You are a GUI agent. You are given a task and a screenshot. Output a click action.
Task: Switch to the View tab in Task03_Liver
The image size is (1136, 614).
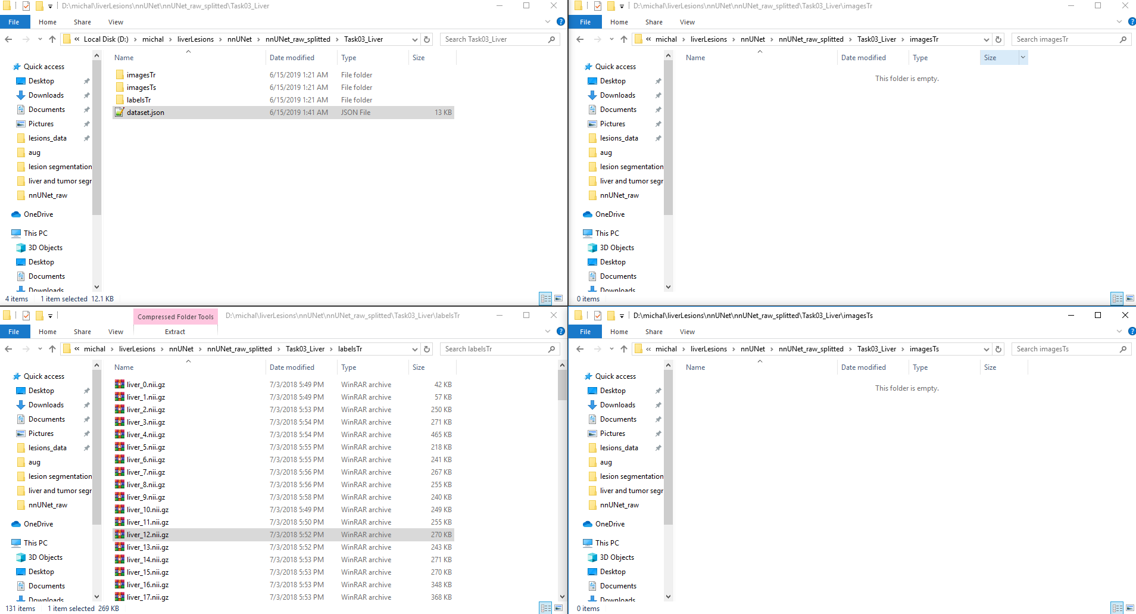115,22
